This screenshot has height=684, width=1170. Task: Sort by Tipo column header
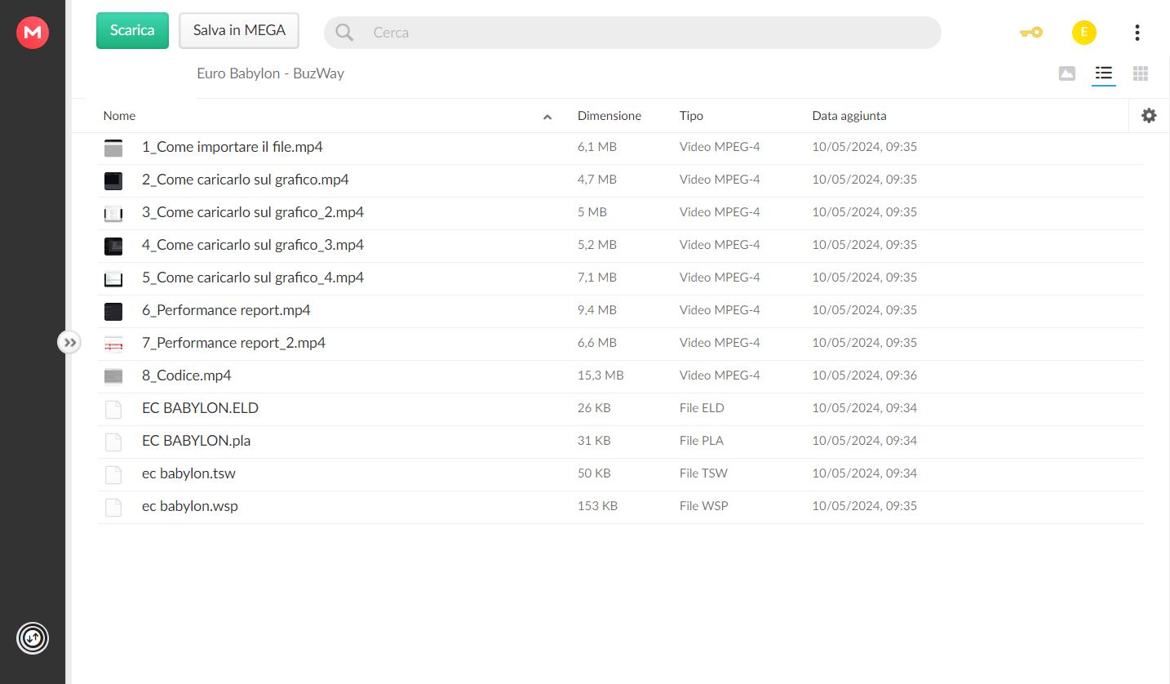tap(691, 116)
